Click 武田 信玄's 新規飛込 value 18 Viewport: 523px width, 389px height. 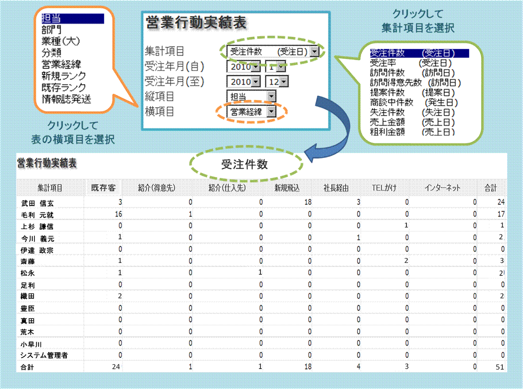click(x=308, y=202)
